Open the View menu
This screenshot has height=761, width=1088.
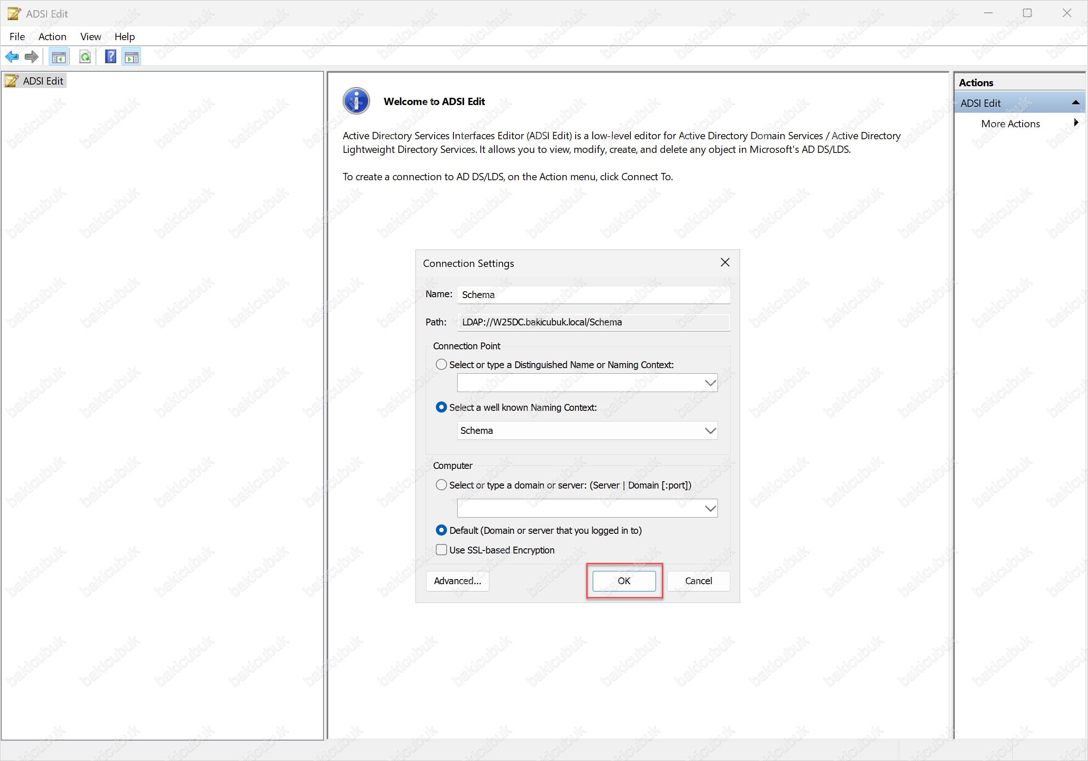point(91,36)
